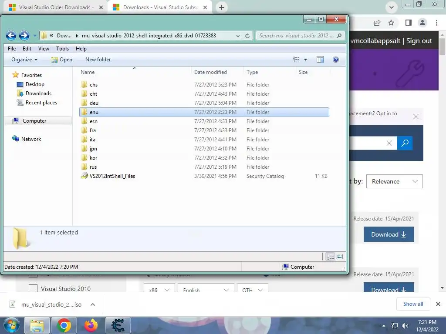Open the Help menu
The height and width of the screenshot is (334, 446).
click(x=81, y=49)
